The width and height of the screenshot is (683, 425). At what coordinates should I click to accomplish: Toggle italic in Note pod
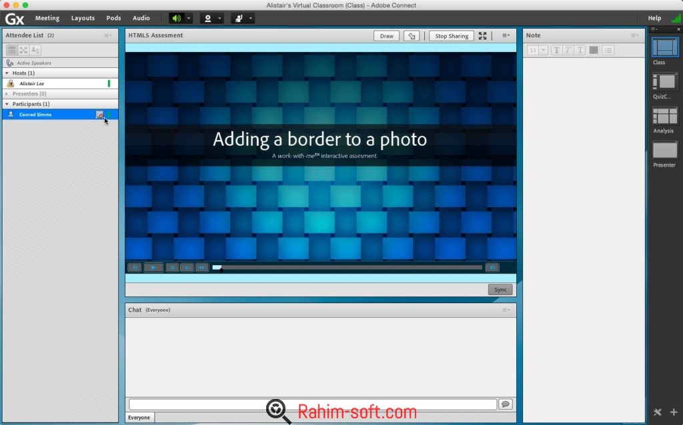(568, 51)
